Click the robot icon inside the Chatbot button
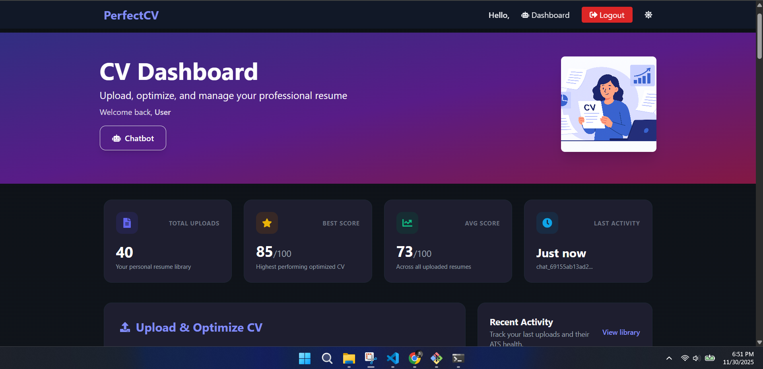Viewport: 763px width, 369px height. tap(116, 138)
